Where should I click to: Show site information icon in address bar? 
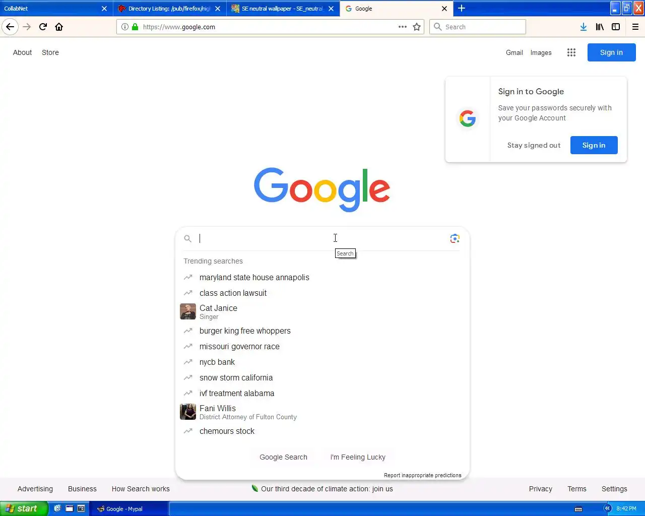click(x=124, y=27)
